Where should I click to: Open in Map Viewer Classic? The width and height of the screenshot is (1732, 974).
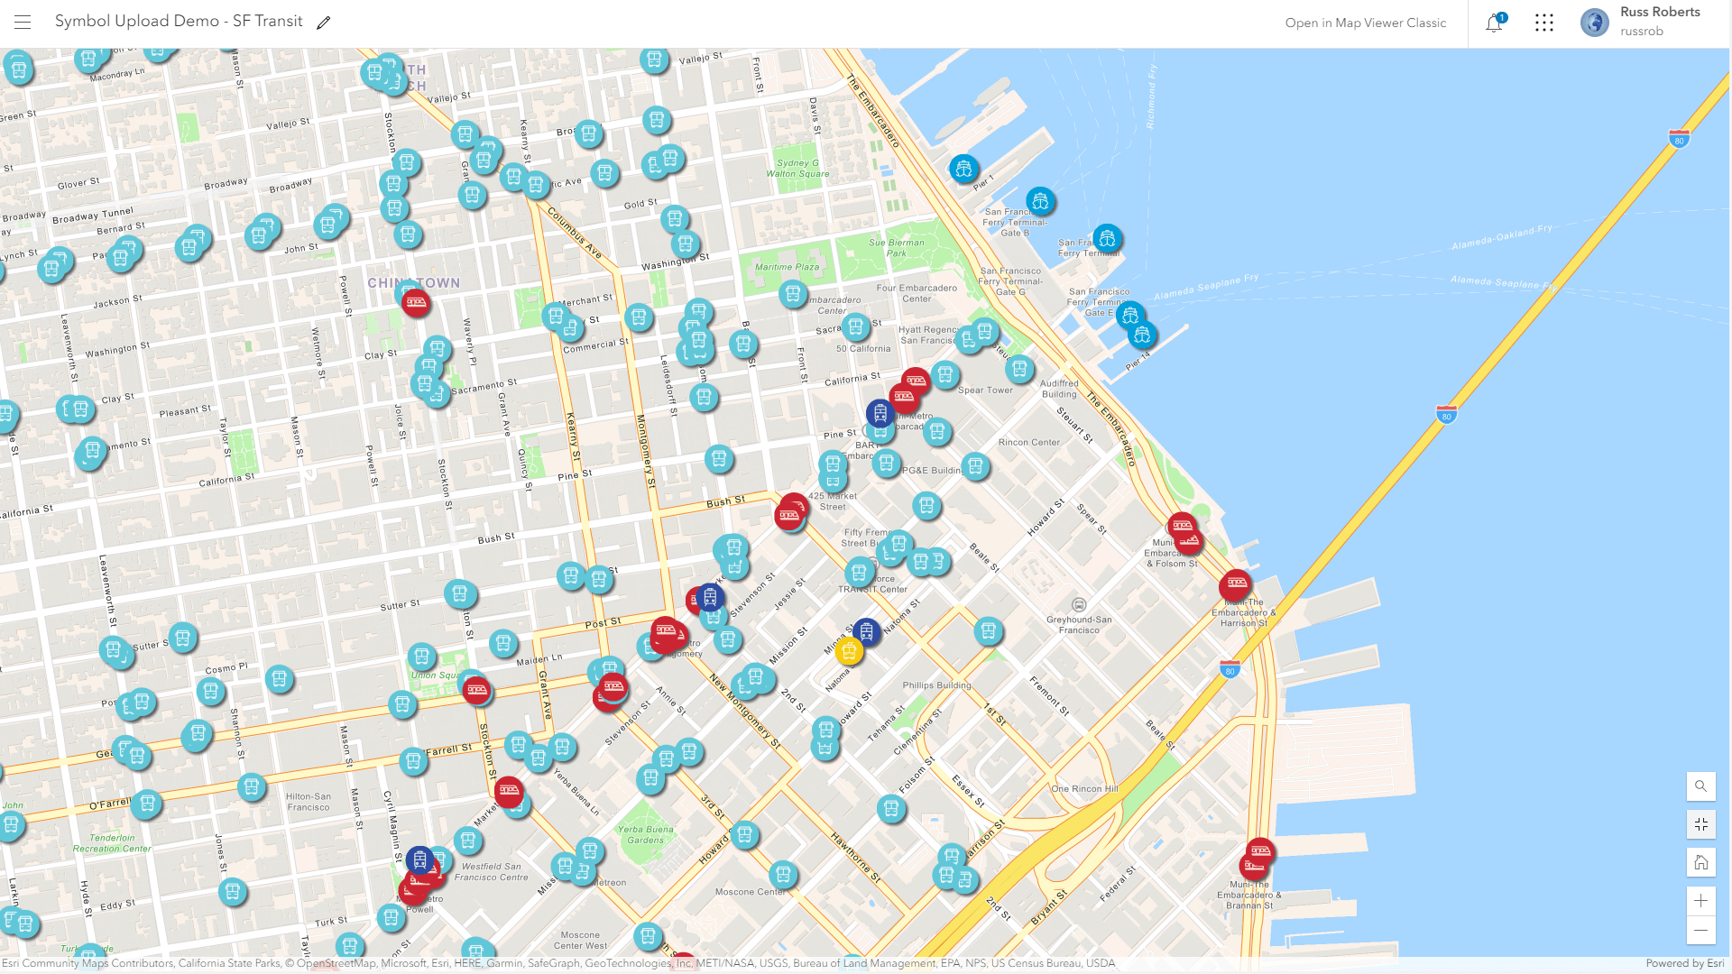click(1366, 23)
